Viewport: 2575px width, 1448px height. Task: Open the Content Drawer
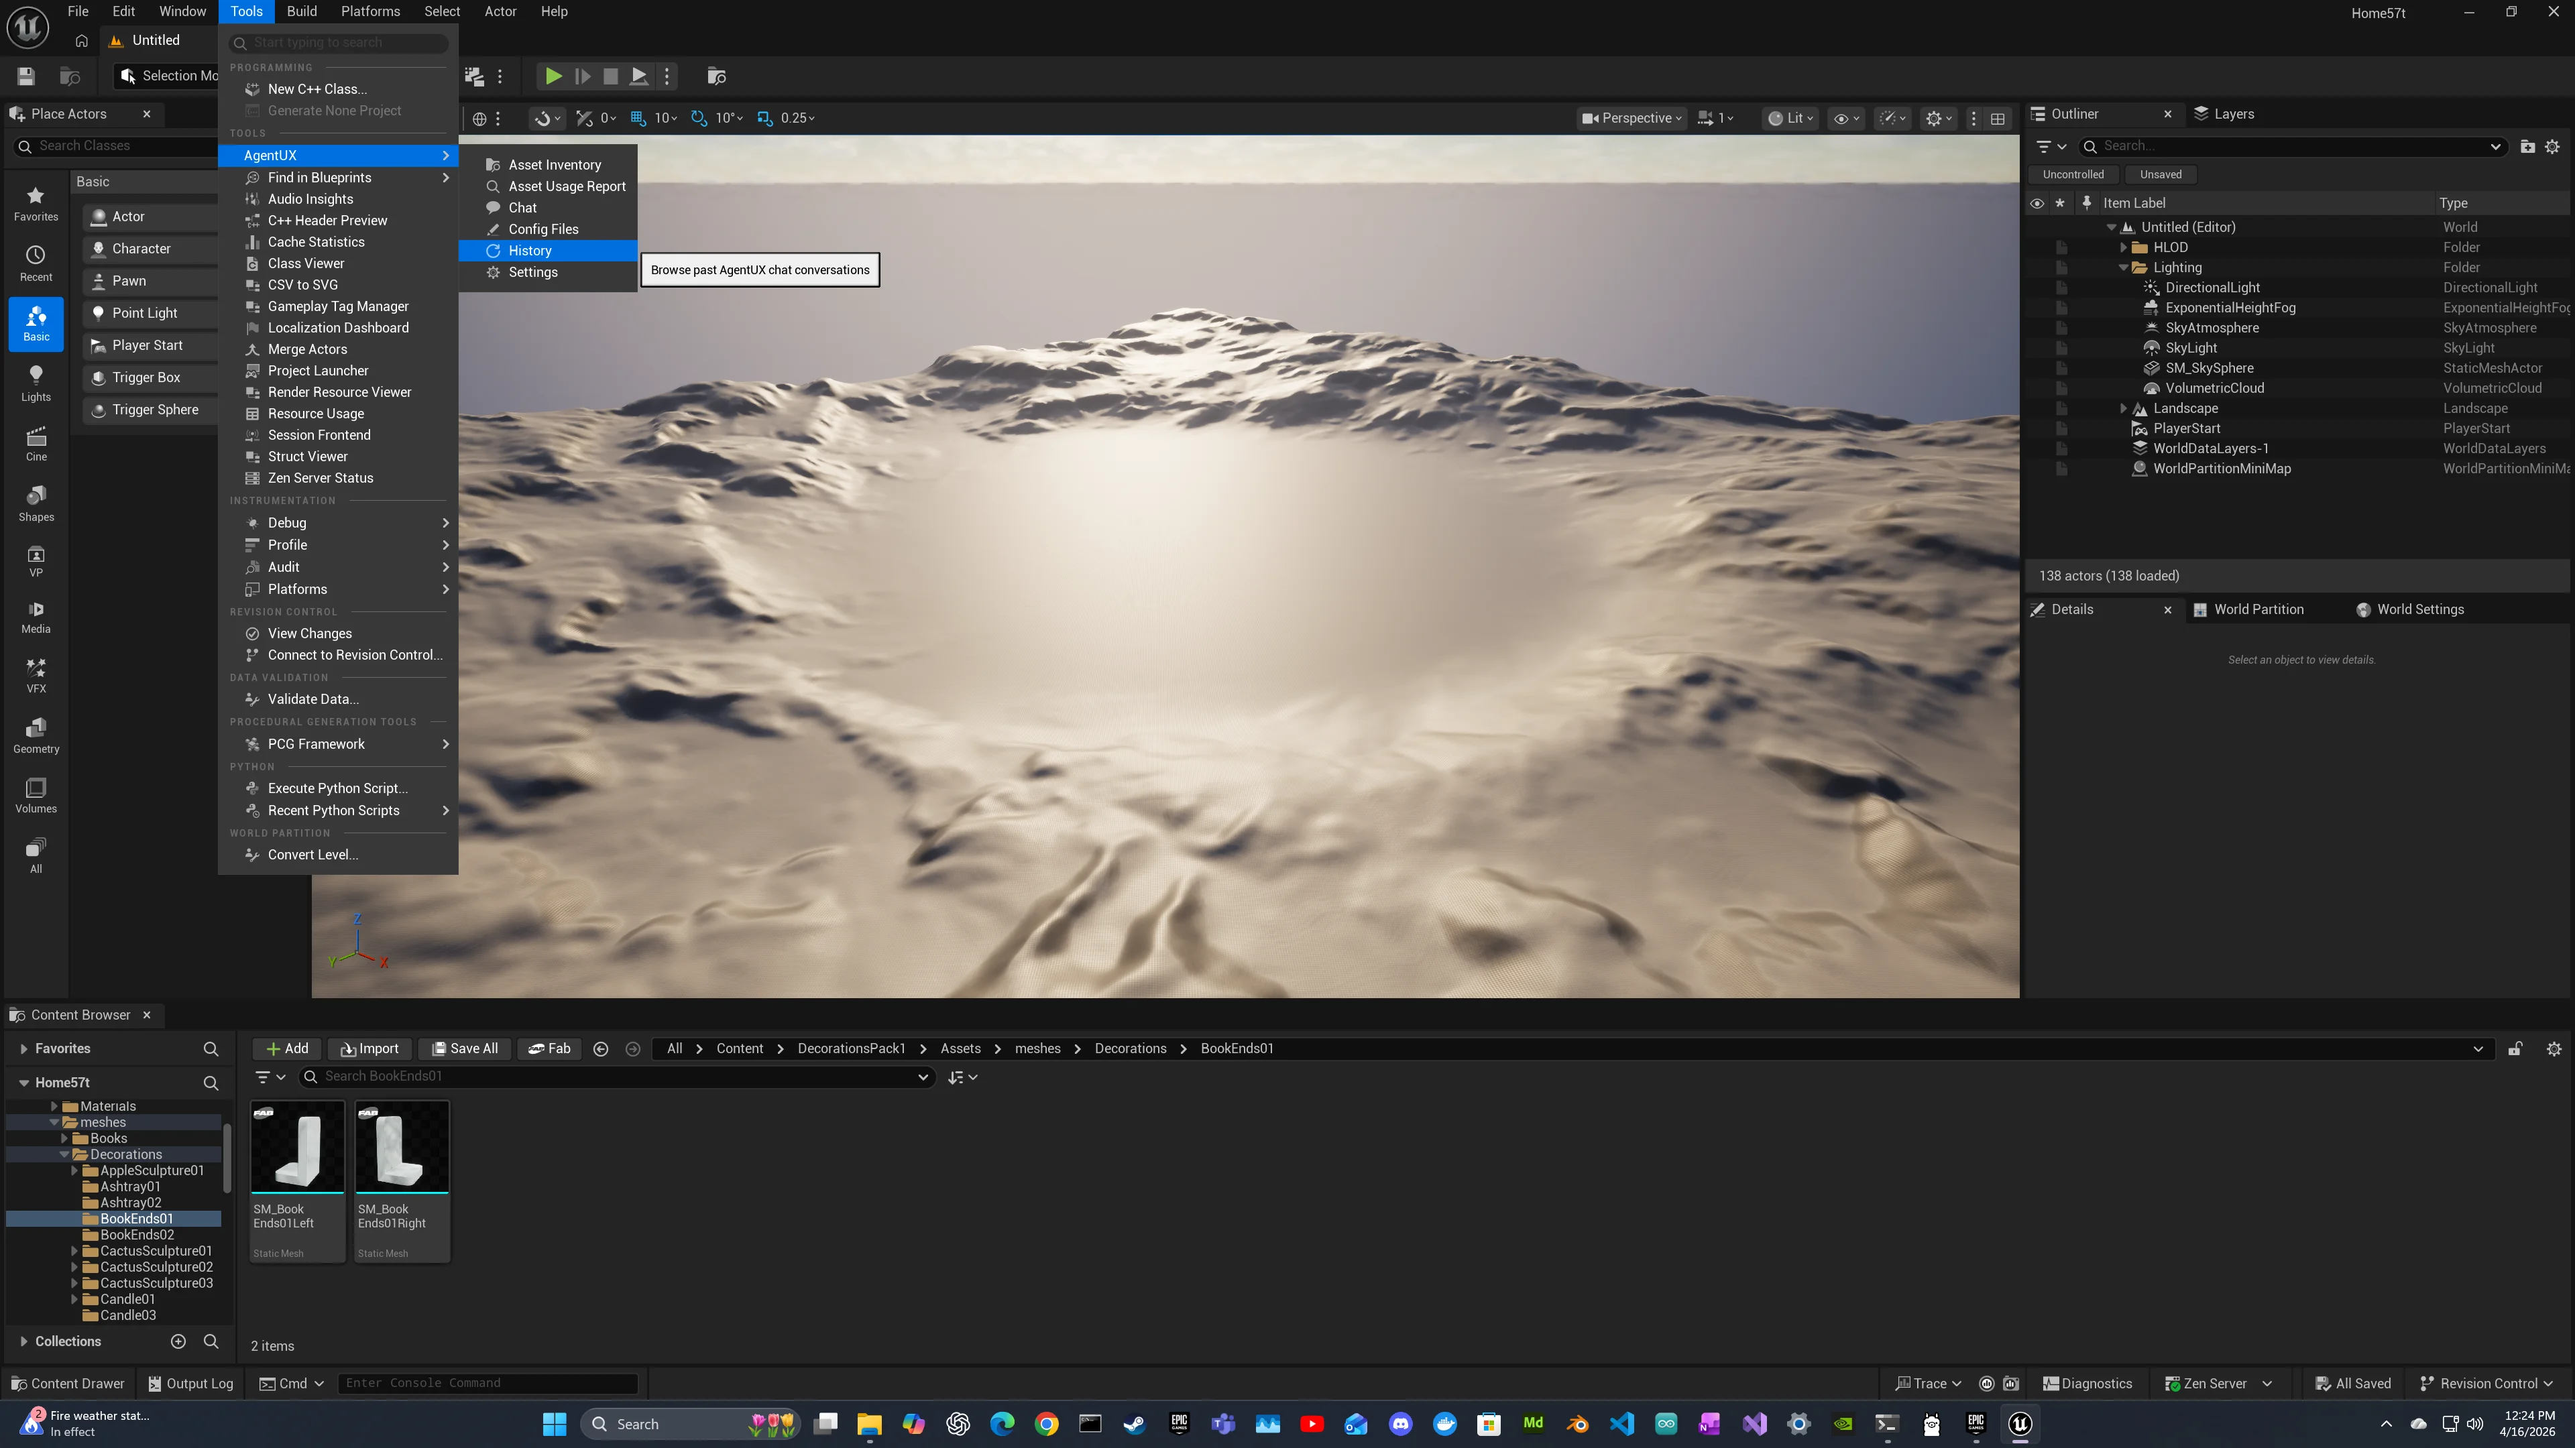tap(68, 1383)
